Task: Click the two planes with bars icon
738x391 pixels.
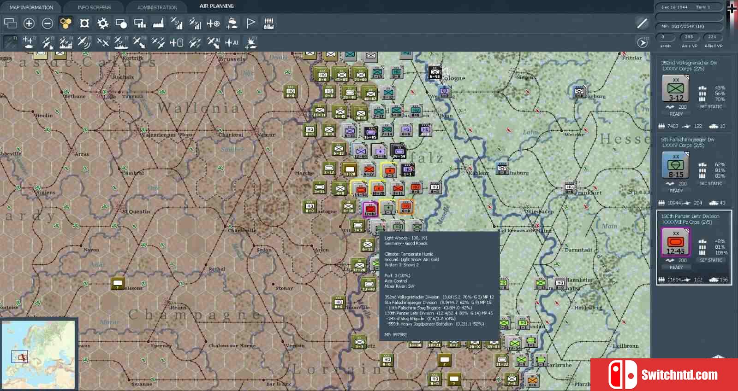Action: coord(195,23)
